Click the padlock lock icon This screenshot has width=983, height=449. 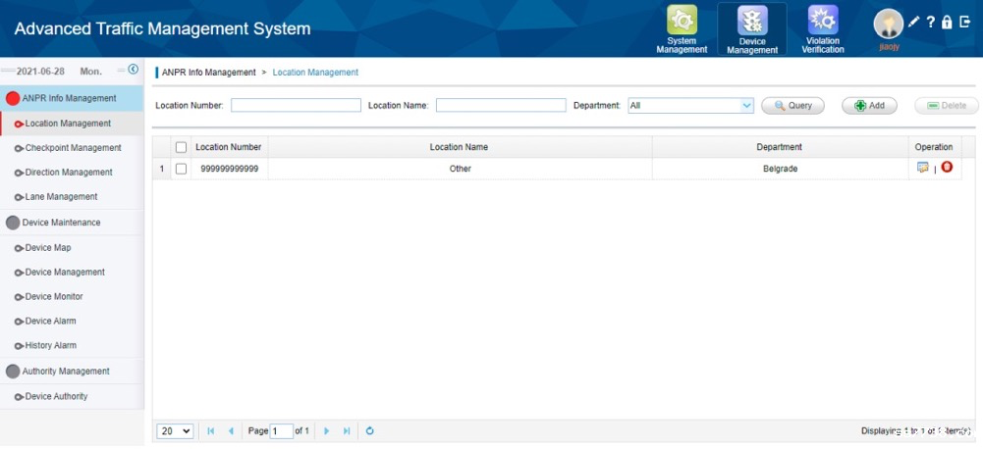pyautogui.click(x=947, y=22)
